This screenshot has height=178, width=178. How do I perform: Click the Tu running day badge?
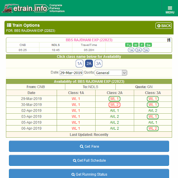click(x=129, y=45)
